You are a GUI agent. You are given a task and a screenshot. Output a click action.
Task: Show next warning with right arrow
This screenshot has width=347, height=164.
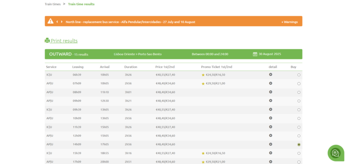pyautogui.click(x=62, y=22)
